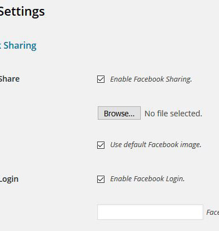219x231 pixels.
Task: Click the empty Facebook text input field
Action: pyautogui.click(x=150, y=212)
